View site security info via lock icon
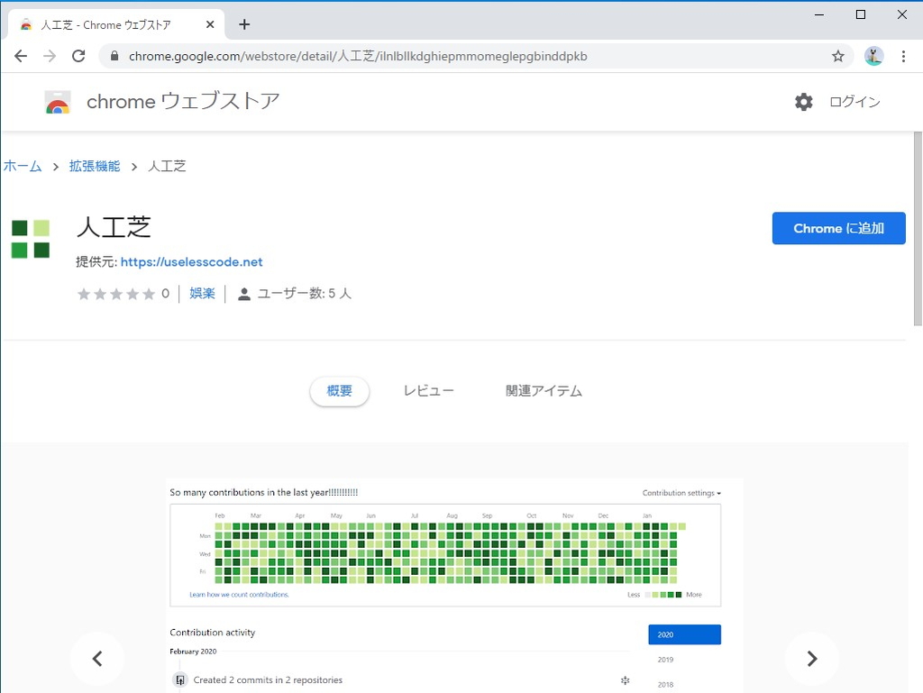The height and width of the screenshot is (693, 923). pos(114,56)
